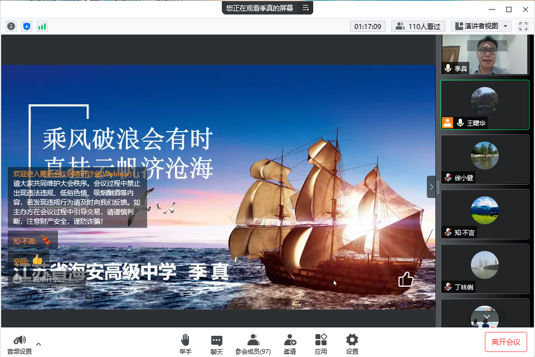Viewport: 535px width, 357px height.
Task: Raise hand with 举手 icon
Action: [186, 344]
